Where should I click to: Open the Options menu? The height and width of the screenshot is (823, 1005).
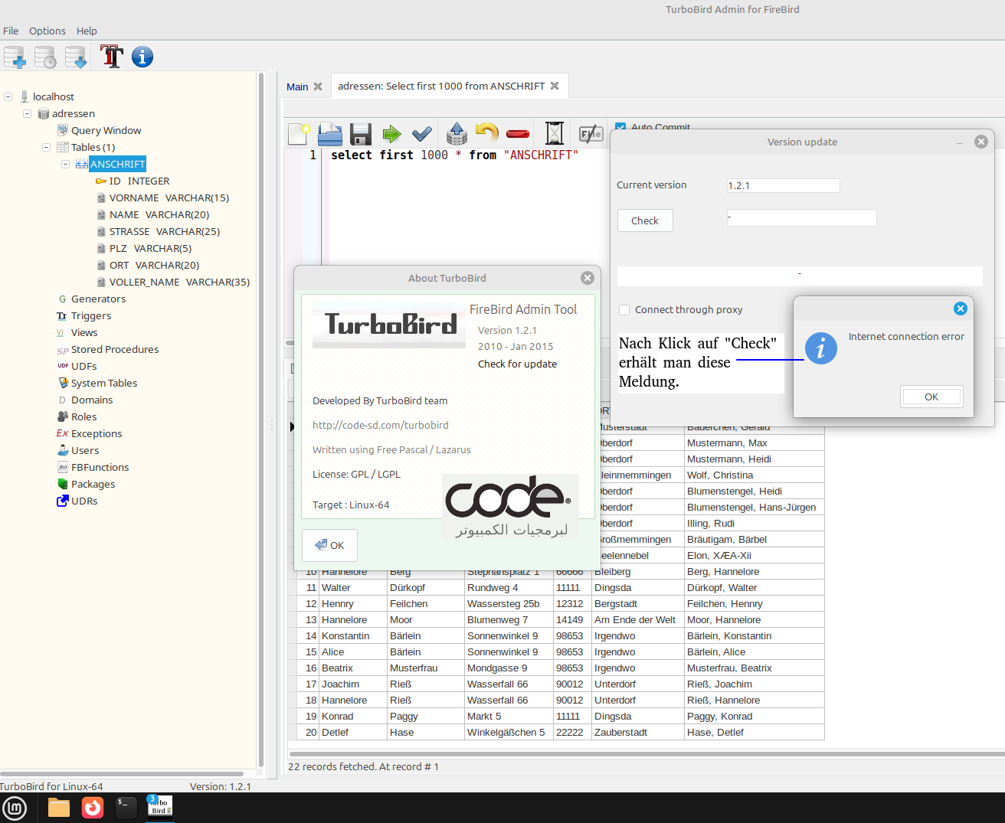click(x=47, y=31)
